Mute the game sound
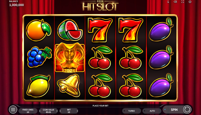 point(175,2)
